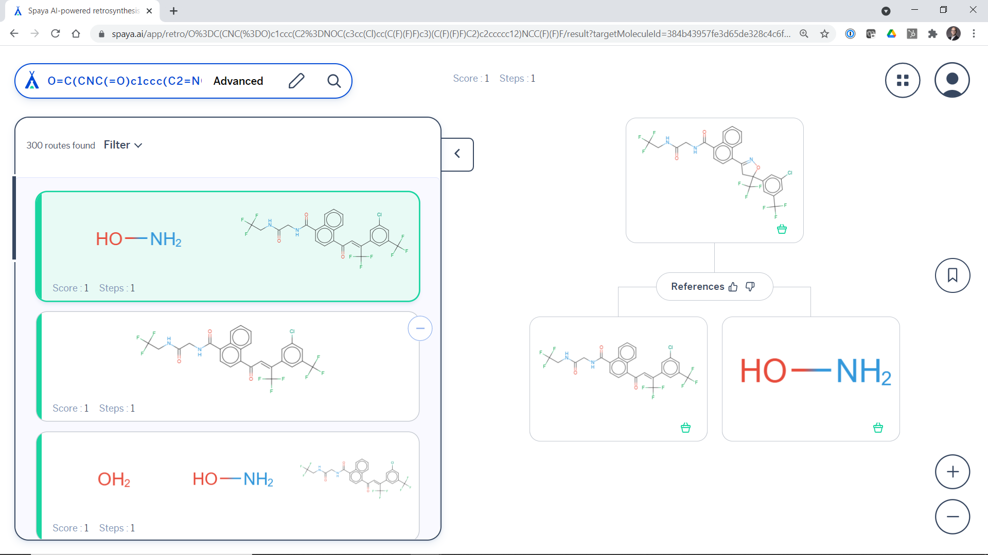Expand the Filter dropdown
The width and height of the screenshot is (988, 555).
coord(123,145)
